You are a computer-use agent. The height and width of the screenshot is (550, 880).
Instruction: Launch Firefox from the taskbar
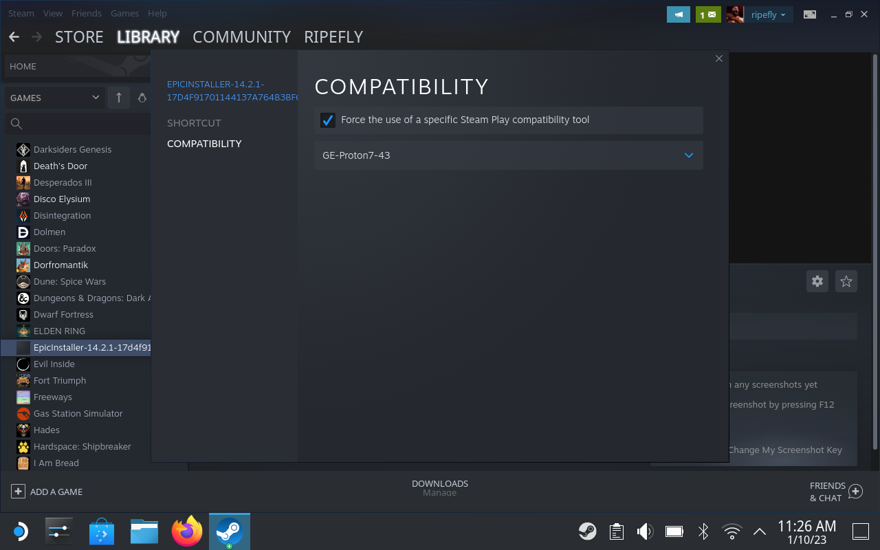186,531
